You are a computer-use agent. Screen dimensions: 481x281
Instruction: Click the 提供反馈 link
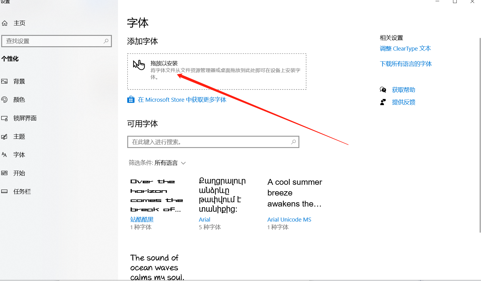404,102
